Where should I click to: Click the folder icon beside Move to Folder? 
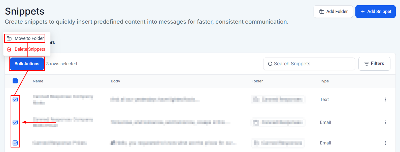tap(9, 38)
